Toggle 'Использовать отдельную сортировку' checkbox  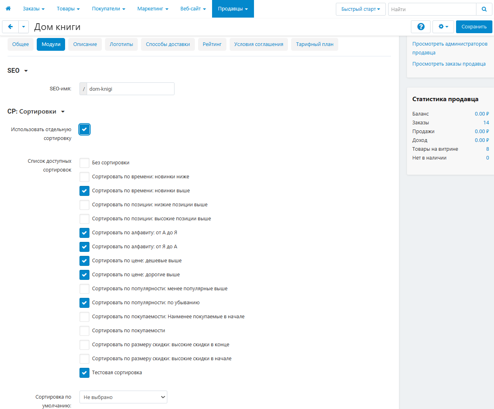84,130
